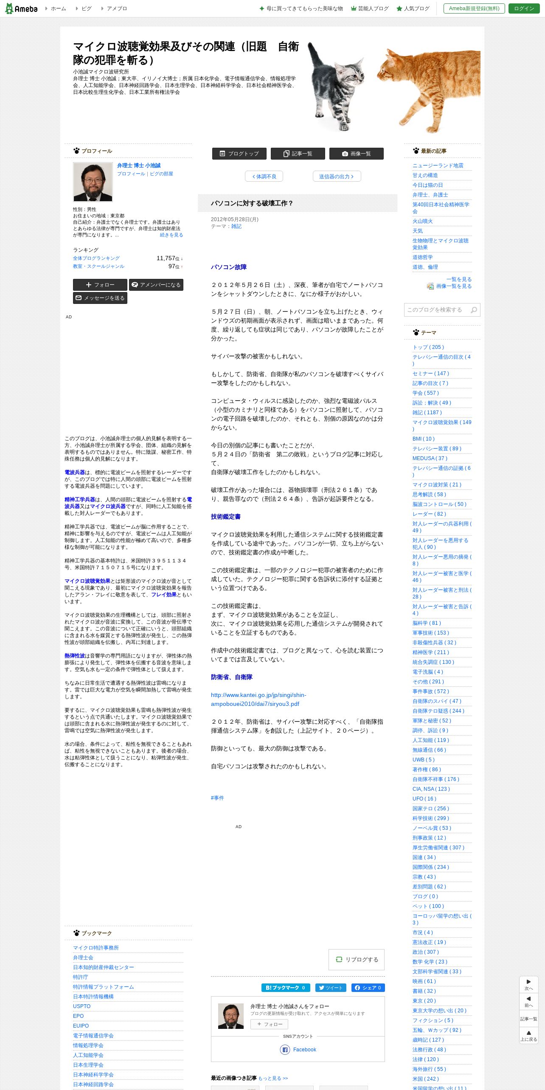This screenshot has width=545, height=1090.
Task: Open 全体ブログランキング link
Action: [x=96, y=258]
